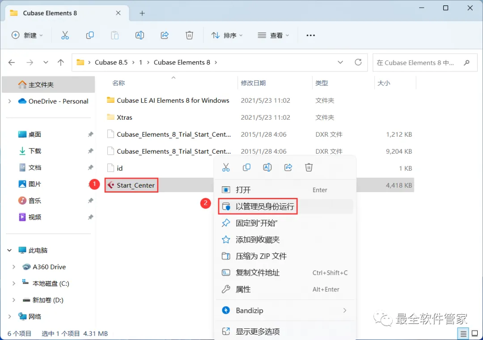Open the Bandizip submenu arrow
The width and height of the screenshot is (483, 340).
click(345, 311)
